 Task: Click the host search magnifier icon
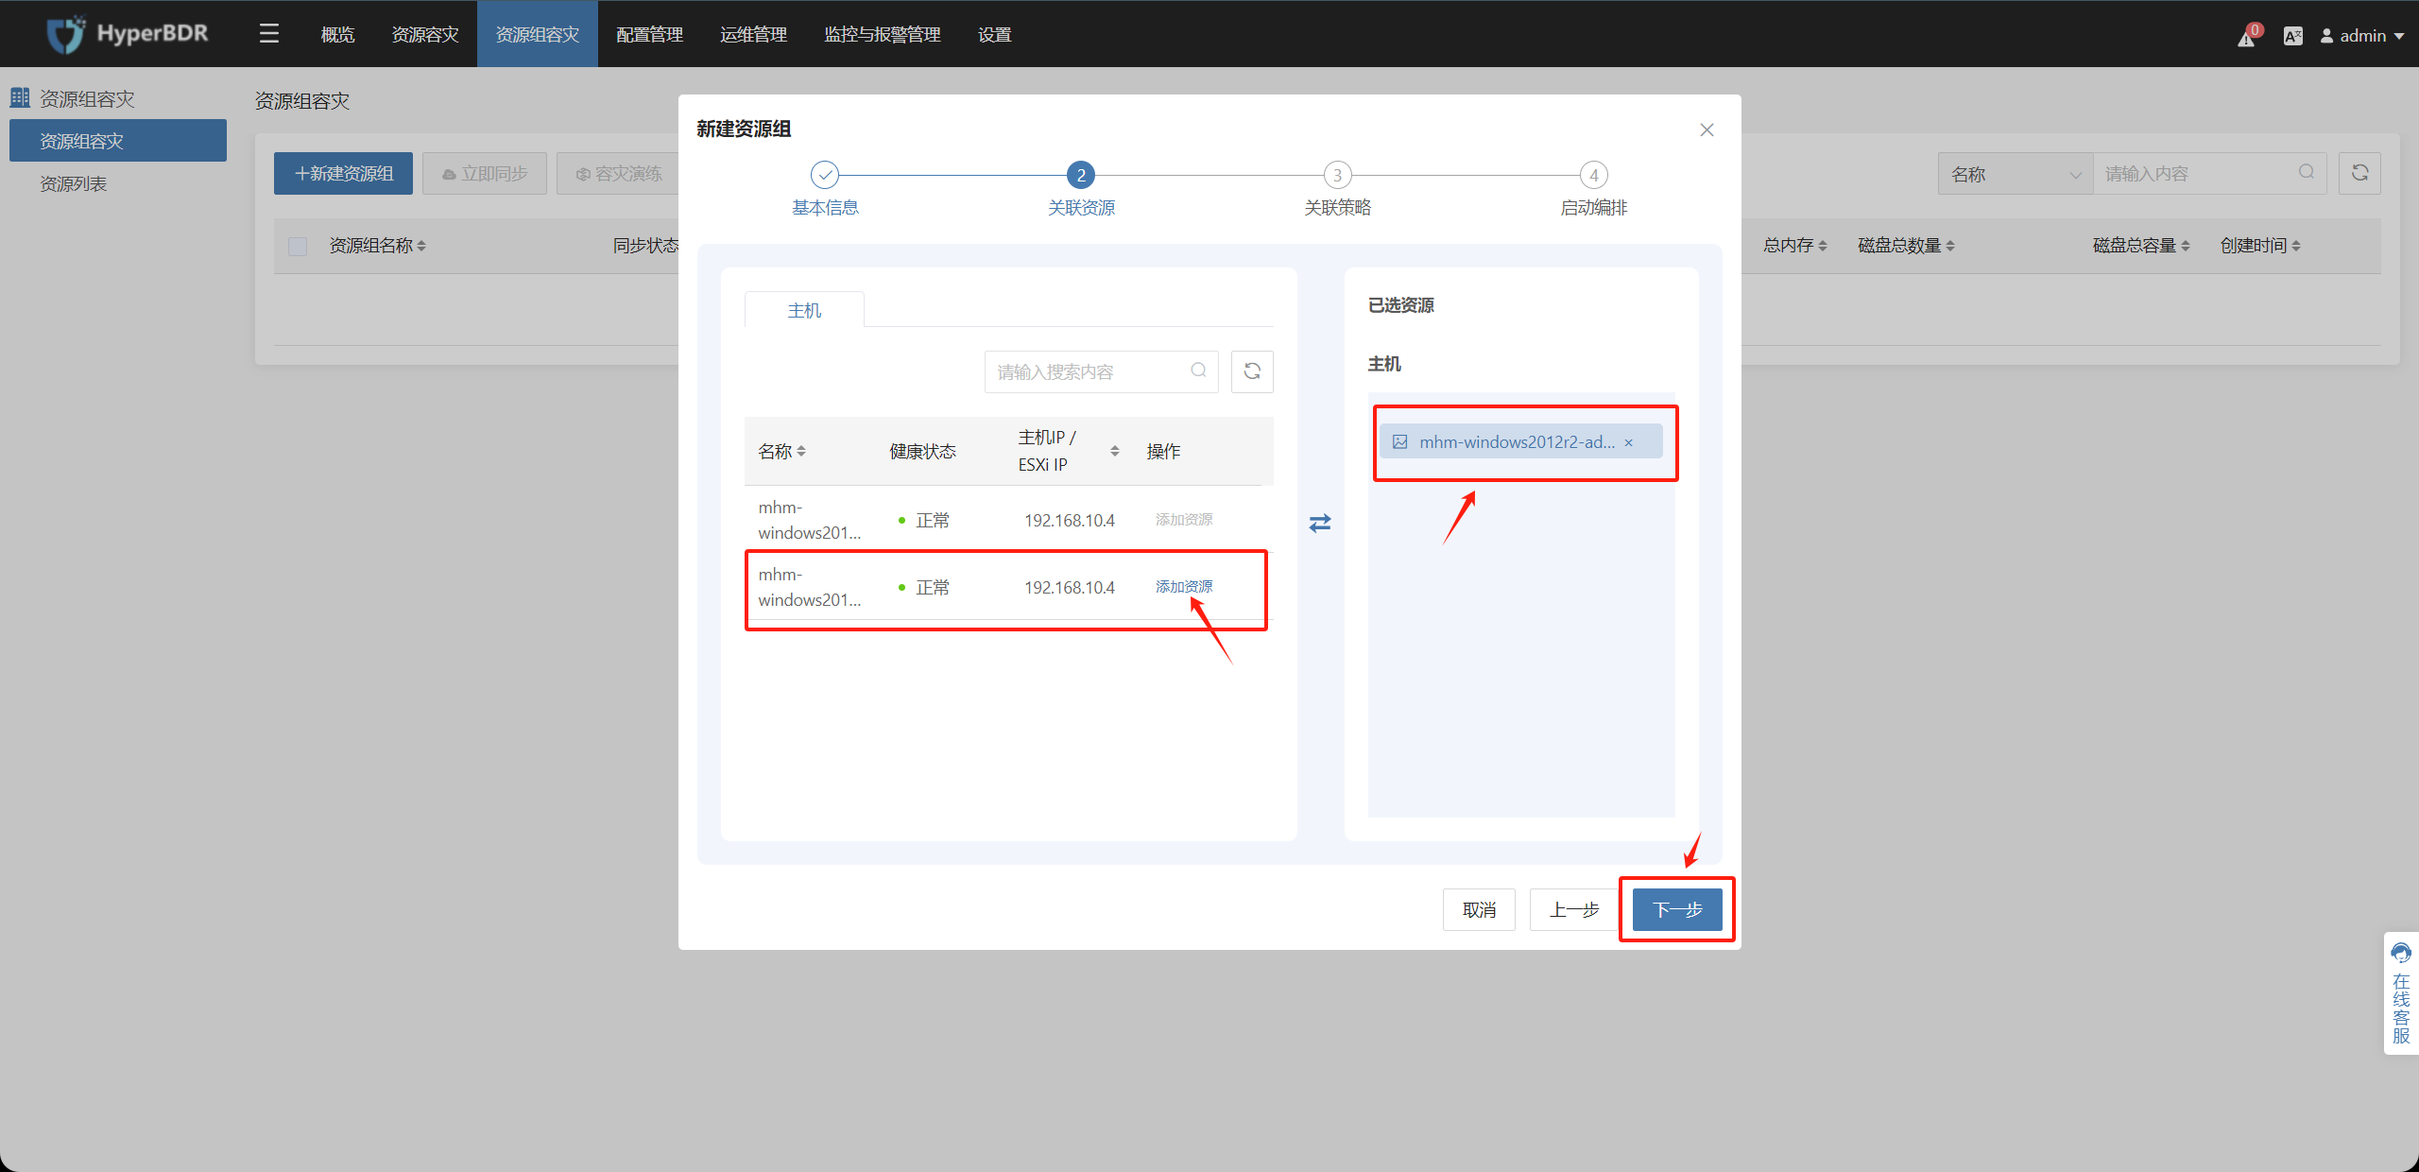click(1198, 371)
